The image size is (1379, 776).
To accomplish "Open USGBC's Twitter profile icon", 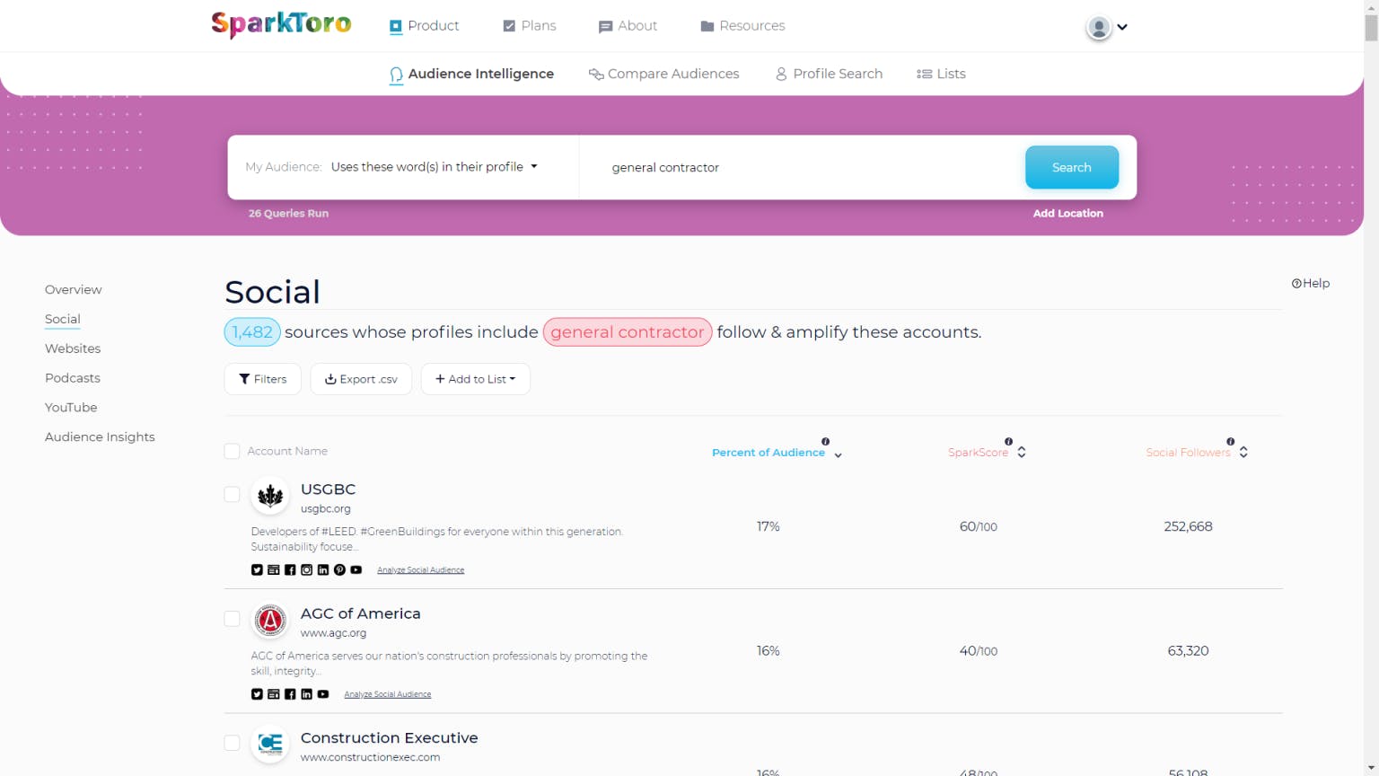I will [x=257, y=569].
